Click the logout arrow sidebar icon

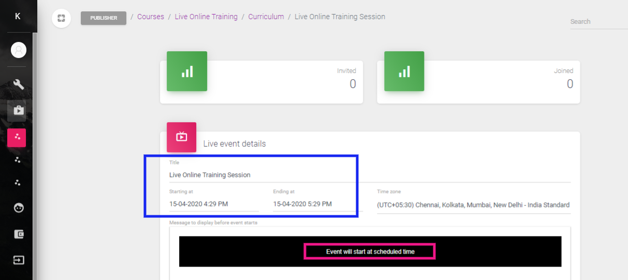19,260
